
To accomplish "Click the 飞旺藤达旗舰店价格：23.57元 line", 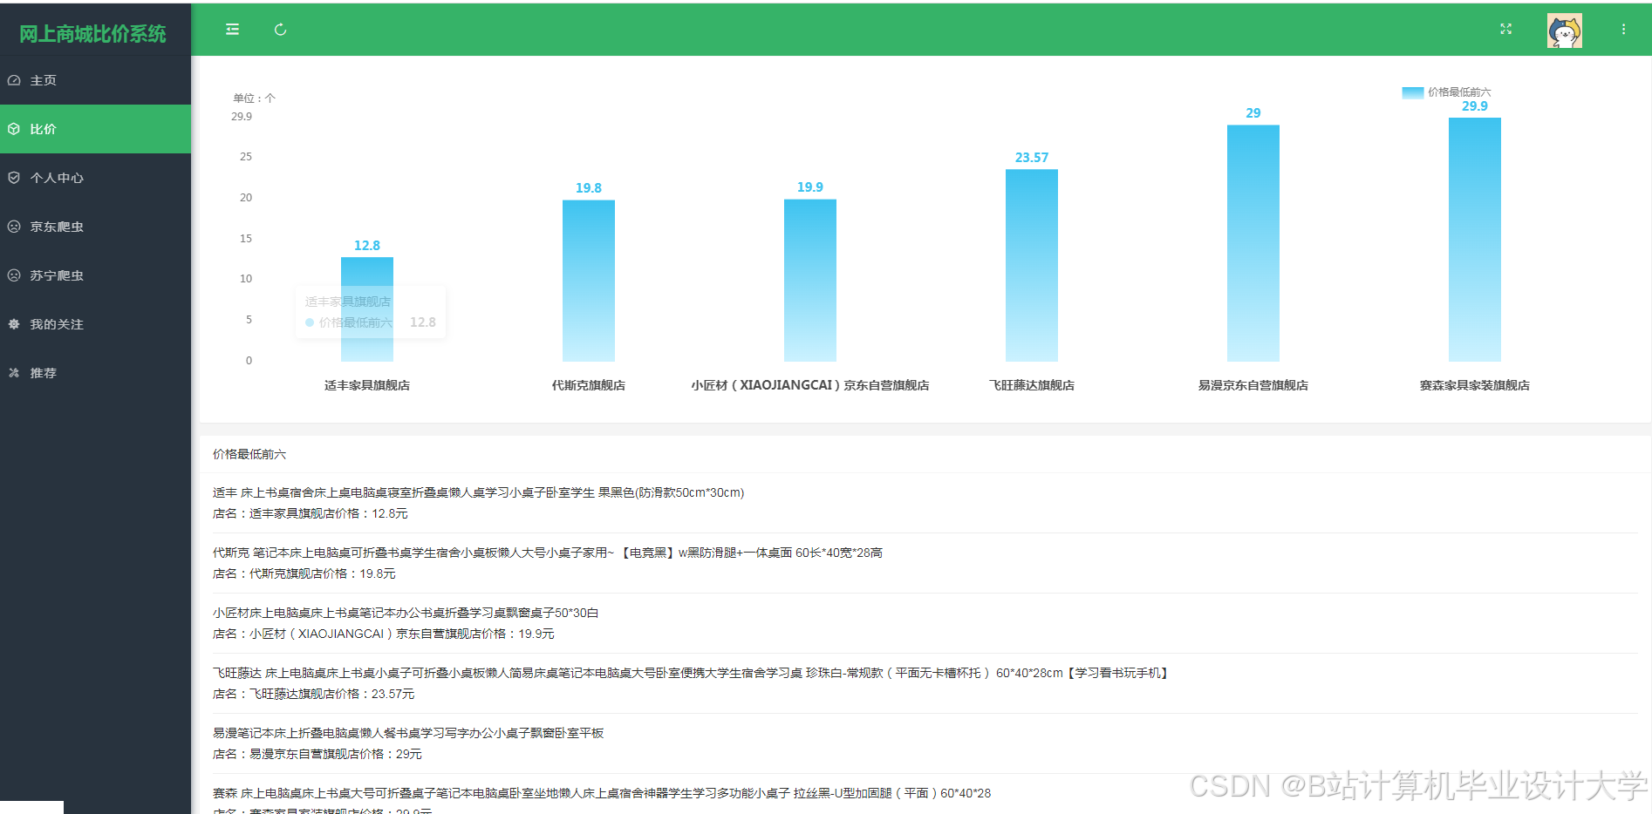I will pos(313,694).
